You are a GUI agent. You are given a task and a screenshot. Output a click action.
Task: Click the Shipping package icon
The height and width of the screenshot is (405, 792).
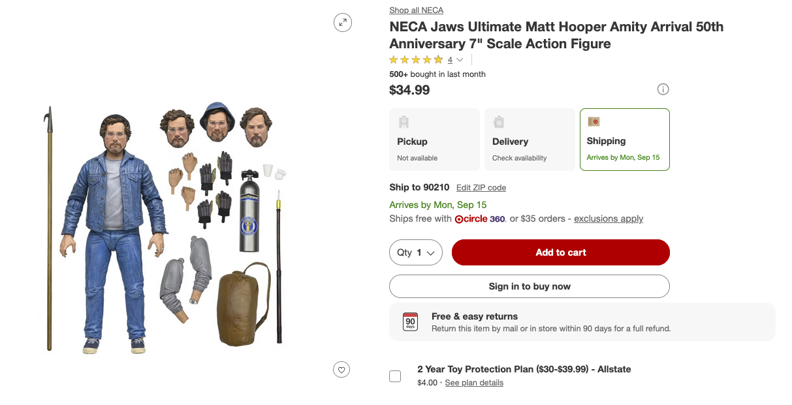coord(594,121)
